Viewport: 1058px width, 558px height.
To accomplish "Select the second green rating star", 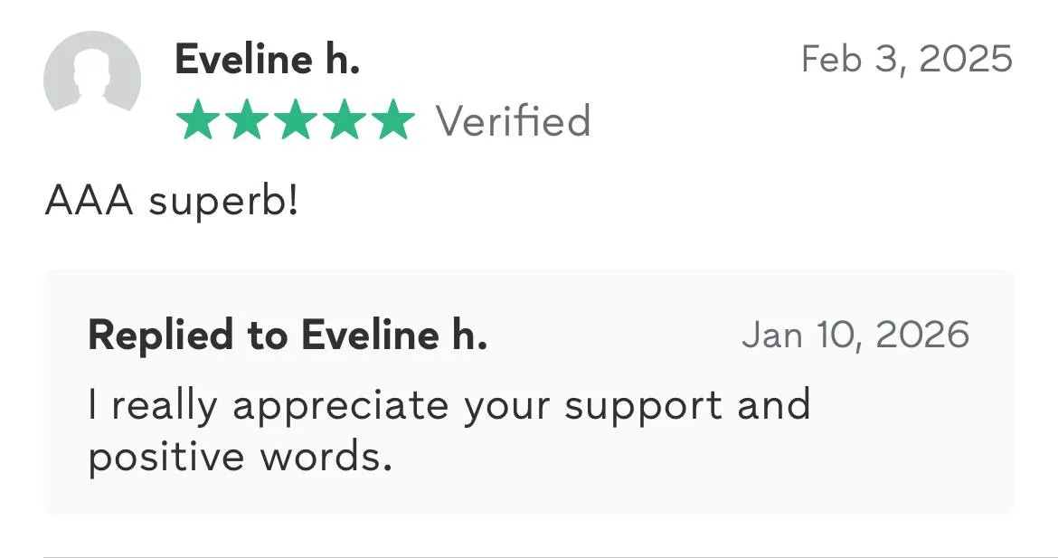I will pos(245,121).
